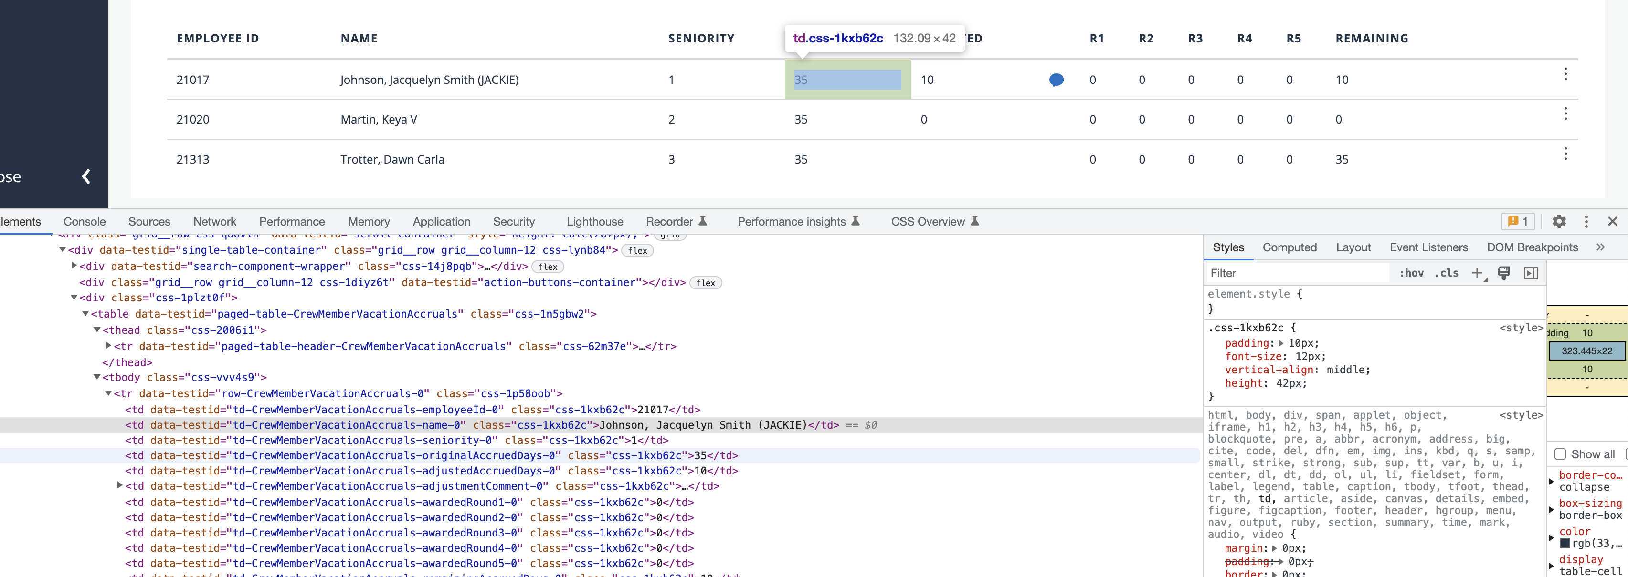
Task: Open the Computed styles tab
Action: pyautogui.click(x=1289, y=247)
